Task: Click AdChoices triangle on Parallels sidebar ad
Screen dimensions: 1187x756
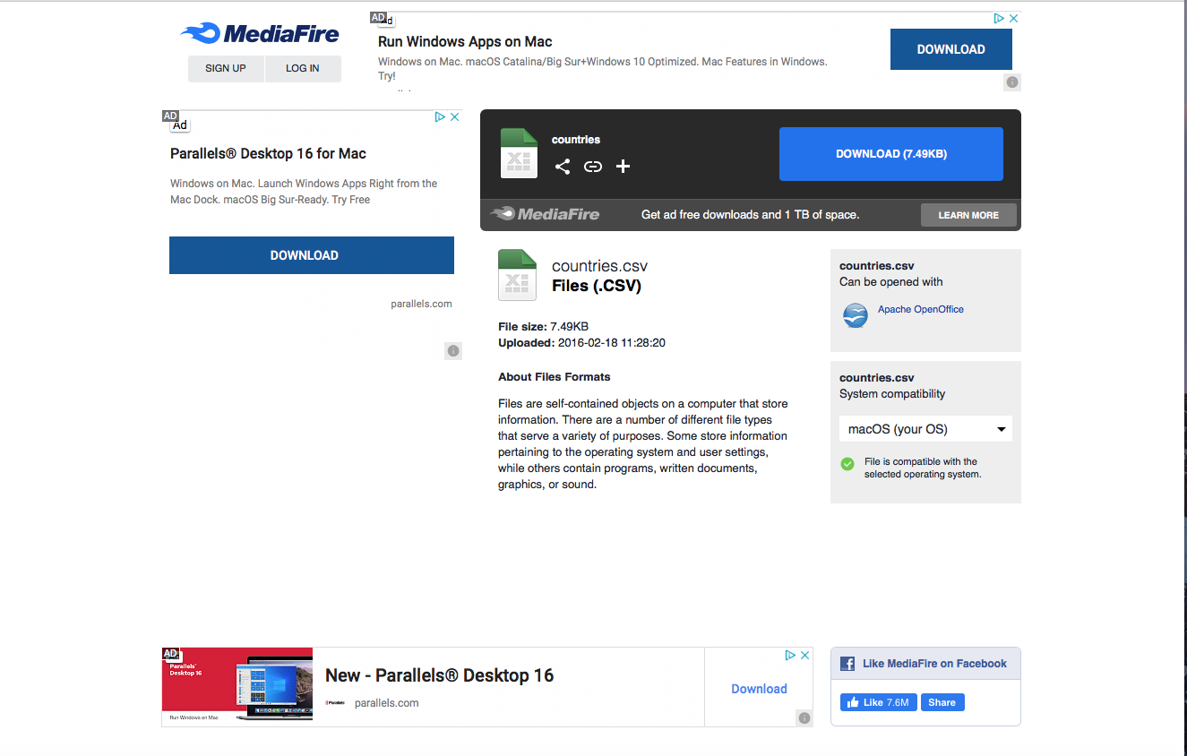Action: [x=440, y=116]
